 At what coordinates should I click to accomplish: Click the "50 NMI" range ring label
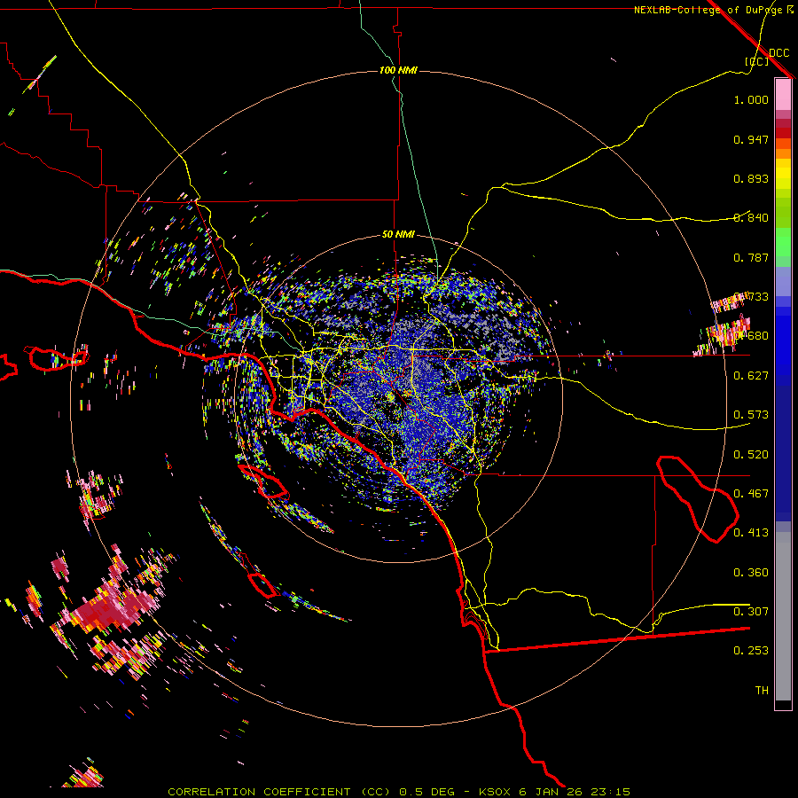coord(398,234)
